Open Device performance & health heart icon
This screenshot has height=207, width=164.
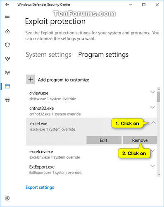click(7, 59)
